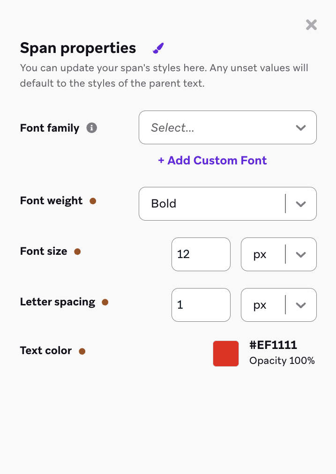Click the + Add Custom Font link
336x474 pixels.
[212, 161]
